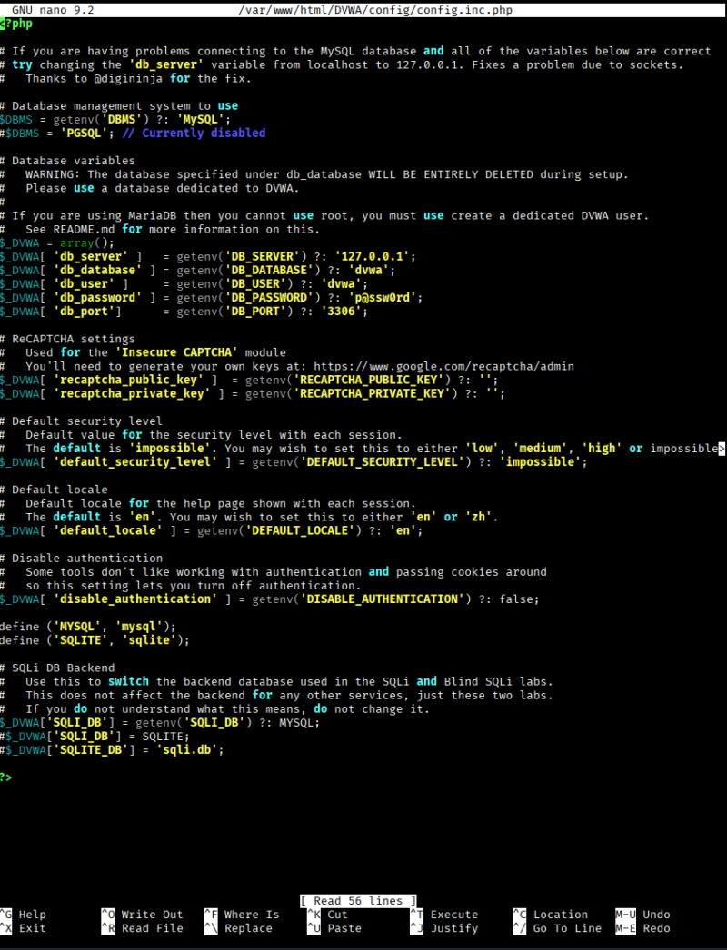
Task: Click the 'MySQL' DBMS default value
Action: [x=201, y=119]
